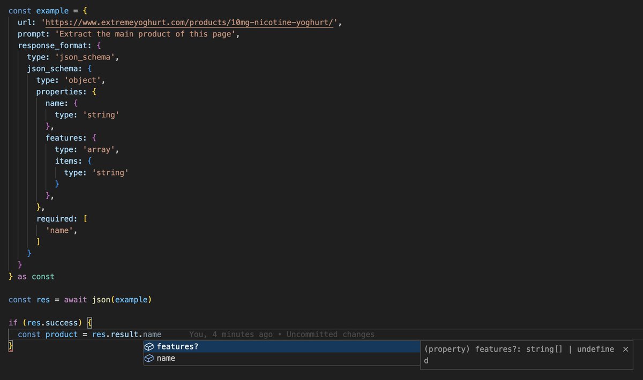The height and width of the screenshot is (380, 643).
Task: Click the property cube icon beside features?
Action: pyautogui.click(x=149, y=346)
